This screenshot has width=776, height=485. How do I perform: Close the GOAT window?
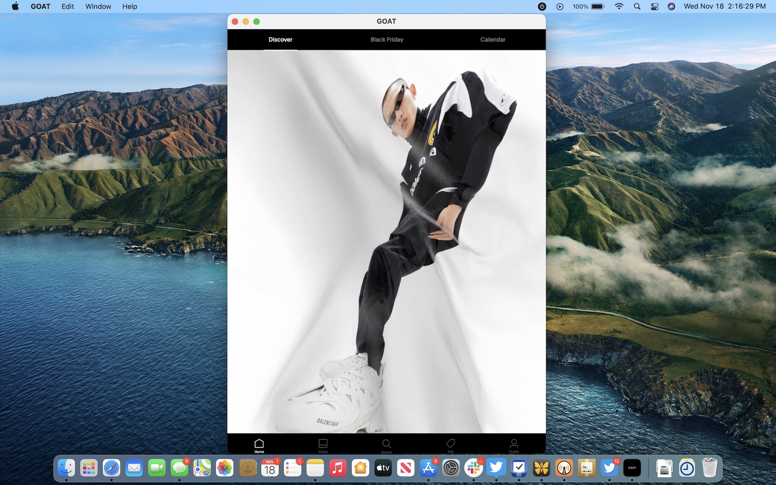tap(235, 22)
